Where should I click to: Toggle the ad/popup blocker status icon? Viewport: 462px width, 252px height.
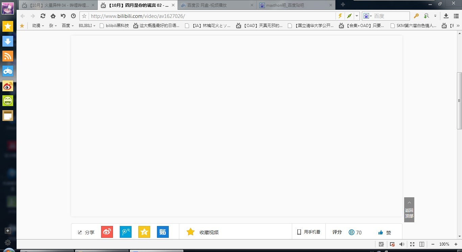392,244
